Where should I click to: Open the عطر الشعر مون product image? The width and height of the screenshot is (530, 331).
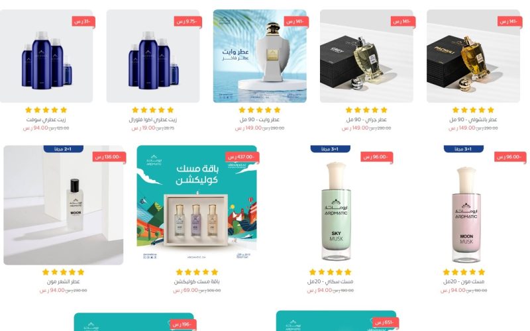[x=64, y=205]
